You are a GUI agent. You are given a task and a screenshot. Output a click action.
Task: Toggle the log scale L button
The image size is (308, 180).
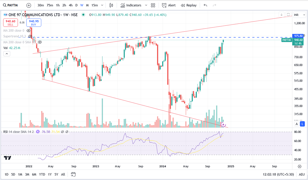point(303,124)
